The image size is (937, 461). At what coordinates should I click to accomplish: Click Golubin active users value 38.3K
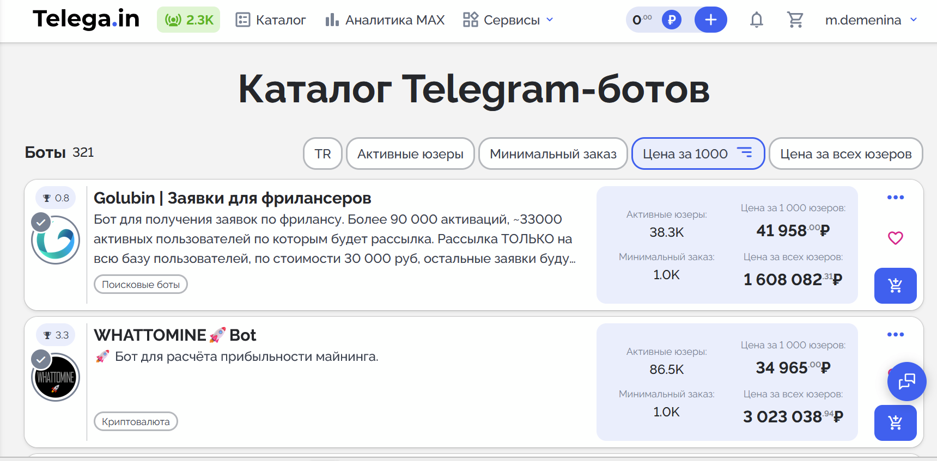[666, 232]
